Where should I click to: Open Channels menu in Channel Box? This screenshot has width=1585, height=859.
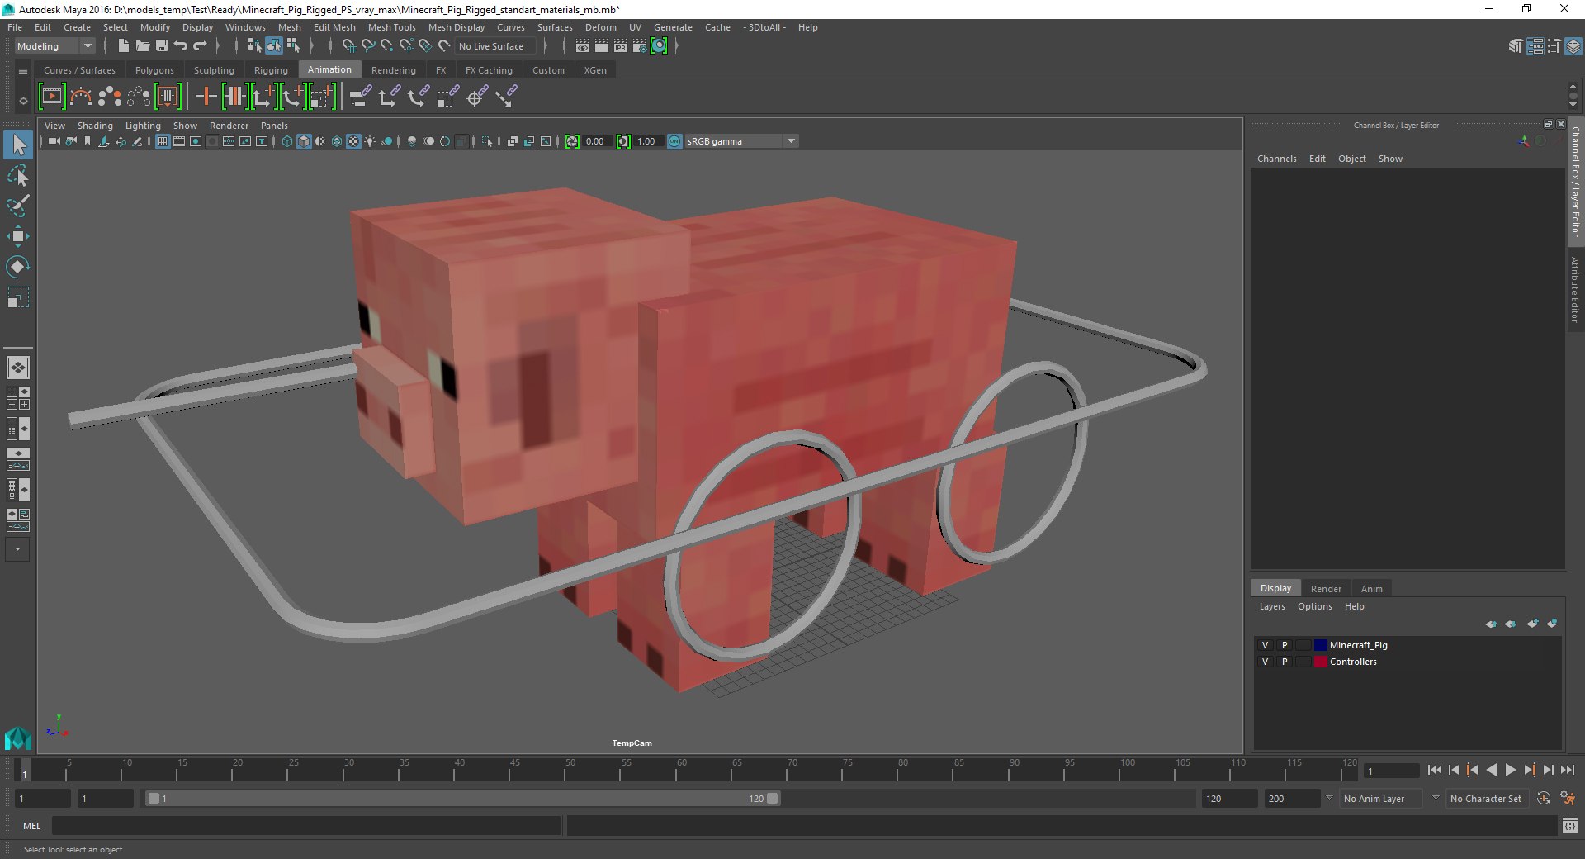[1276, 159]
